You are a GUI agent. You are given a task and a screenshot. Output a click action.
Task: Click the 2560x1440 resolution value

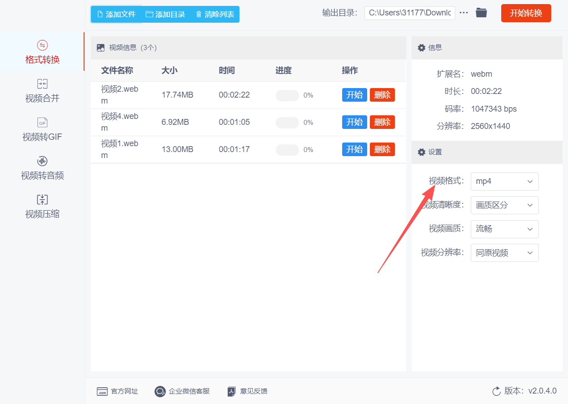(x=490, y=126)
